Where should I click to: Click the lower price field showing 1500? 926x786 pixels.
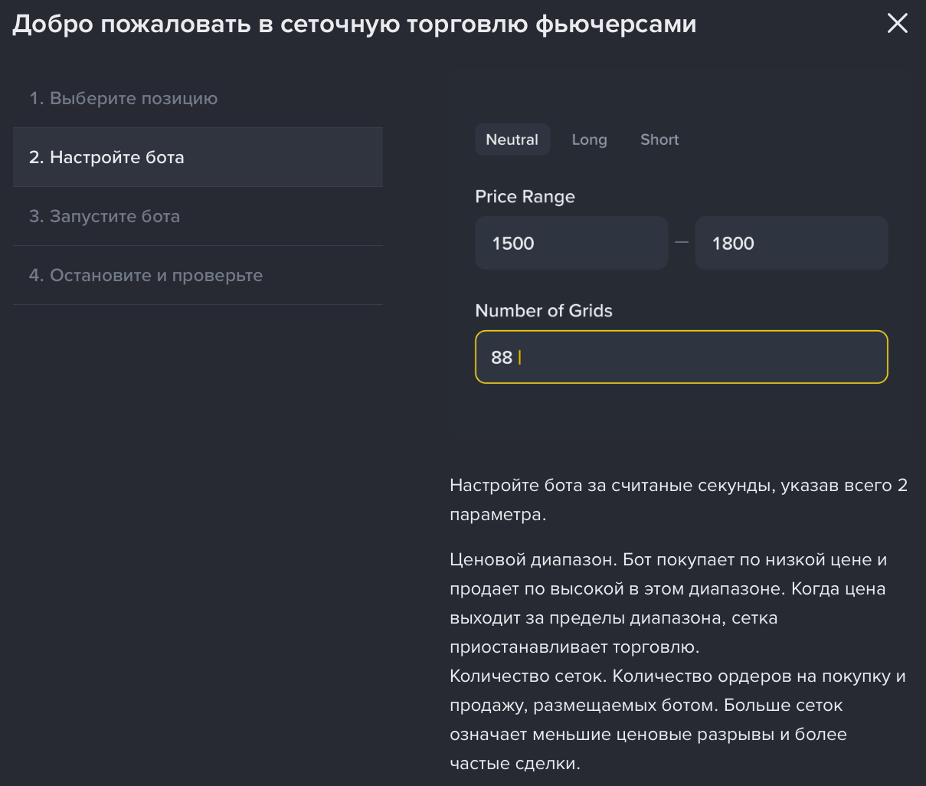coord(571,243)
